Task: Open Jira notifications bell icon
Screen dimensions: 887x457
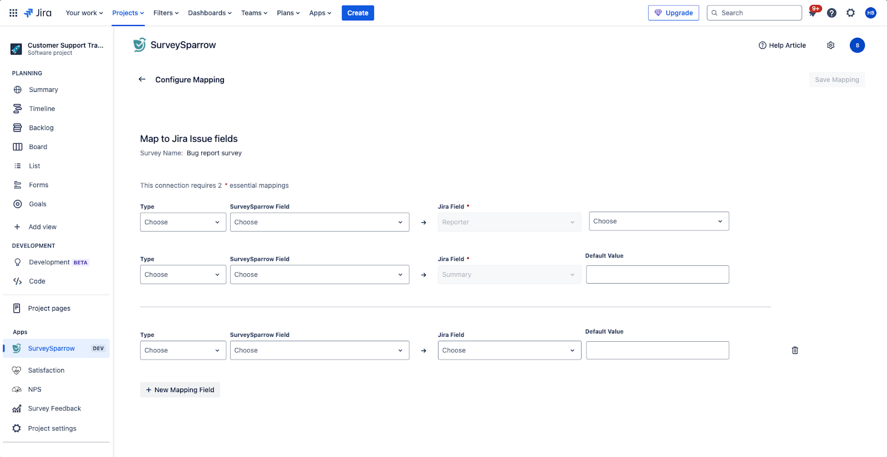Action: click(813, 13)
